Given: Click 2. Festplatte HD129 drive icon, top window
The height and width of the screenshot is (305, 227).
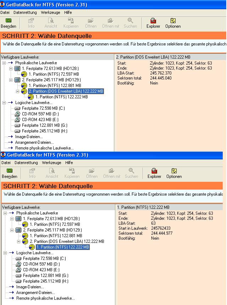Looking at the screenshot, I should tap(17, 80).
